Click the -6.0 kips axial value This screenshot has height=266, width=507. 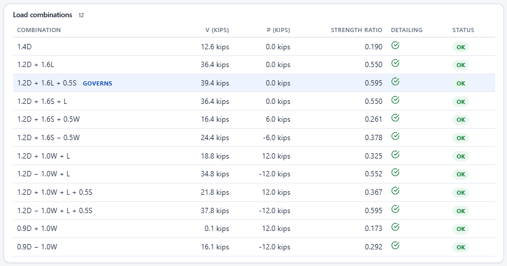click(277, 138)
